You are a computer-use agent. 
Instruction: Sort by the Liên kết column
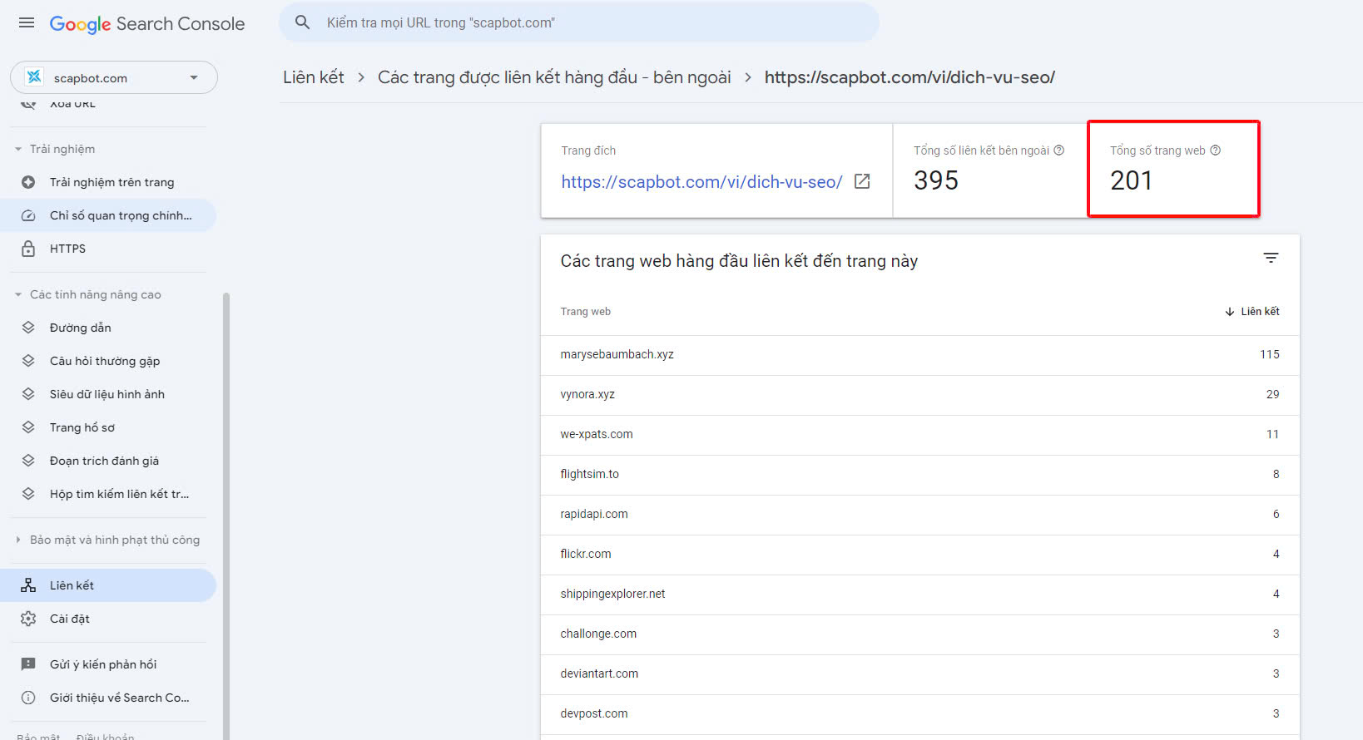coord(1252,311)
